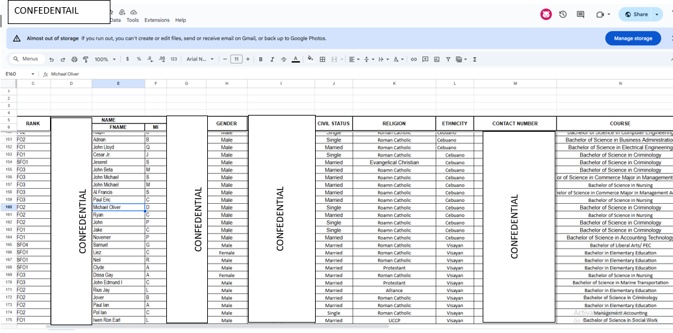Open vertical align dropdown
Viewport: 673px width, 333px height.
click(369, 59)
